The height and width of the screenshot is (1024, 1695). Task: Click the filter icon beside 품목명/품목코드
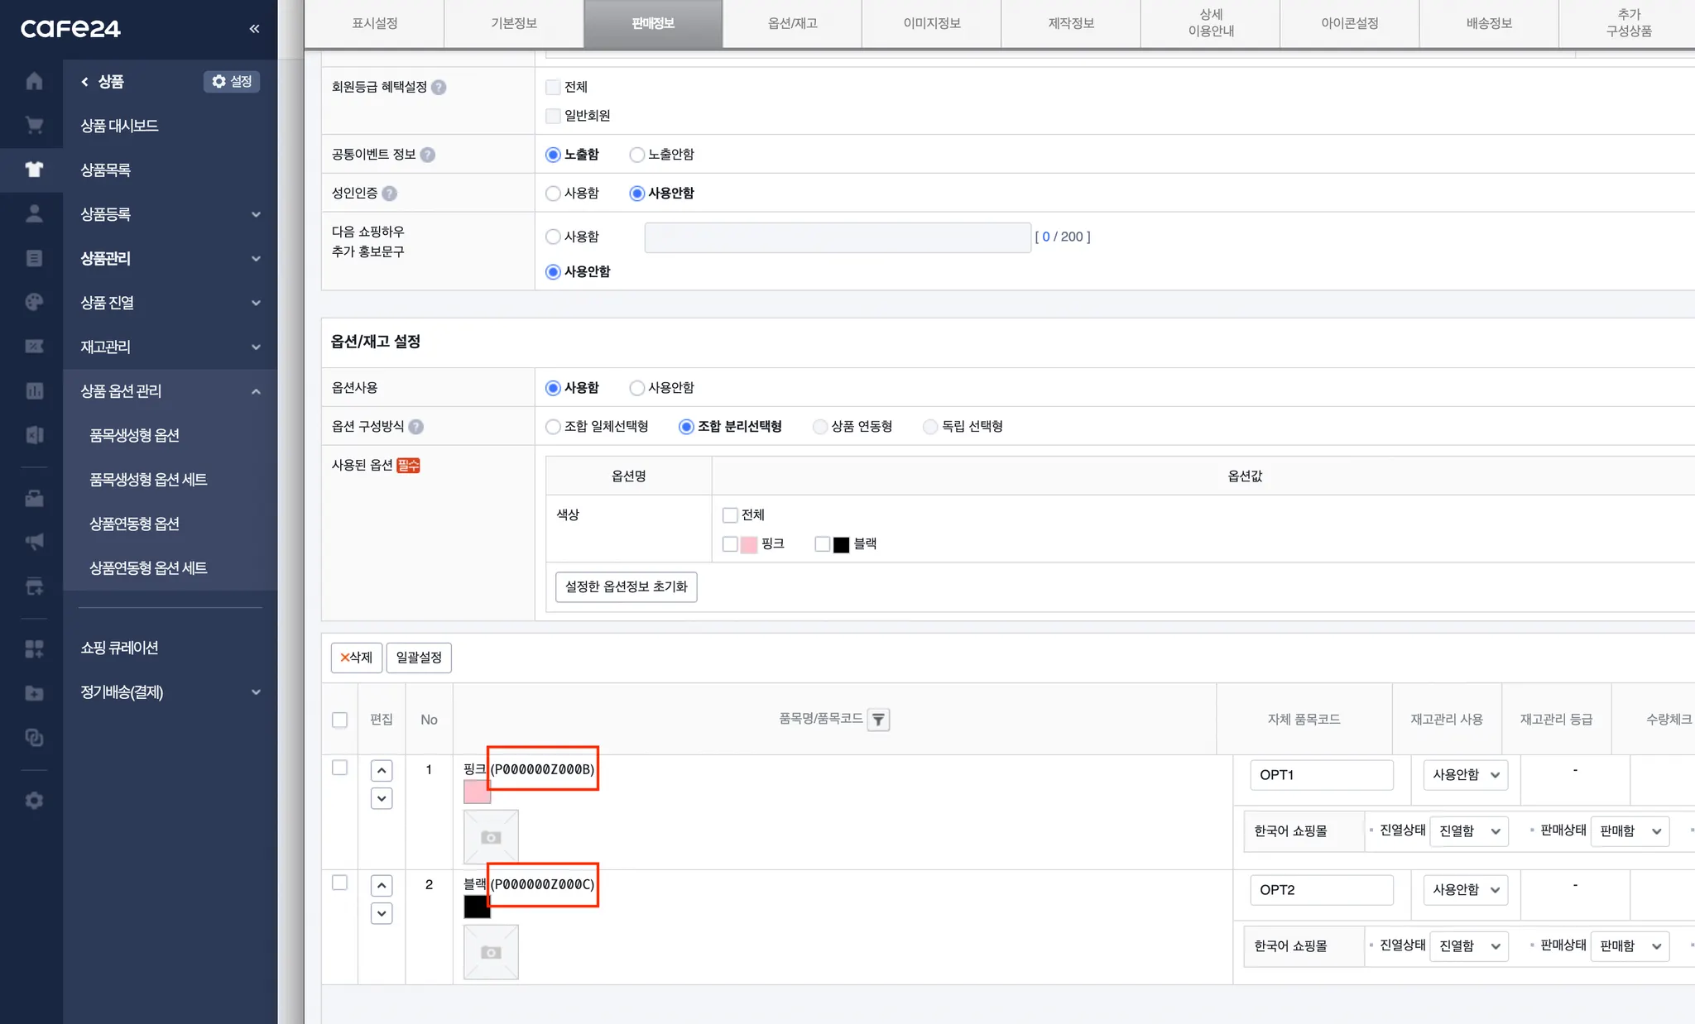pyautogui.click(x=878, y=720)
